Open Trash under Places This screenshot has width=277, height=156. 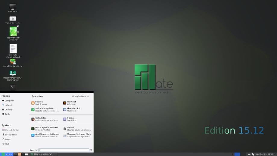(x=6, y=114)
